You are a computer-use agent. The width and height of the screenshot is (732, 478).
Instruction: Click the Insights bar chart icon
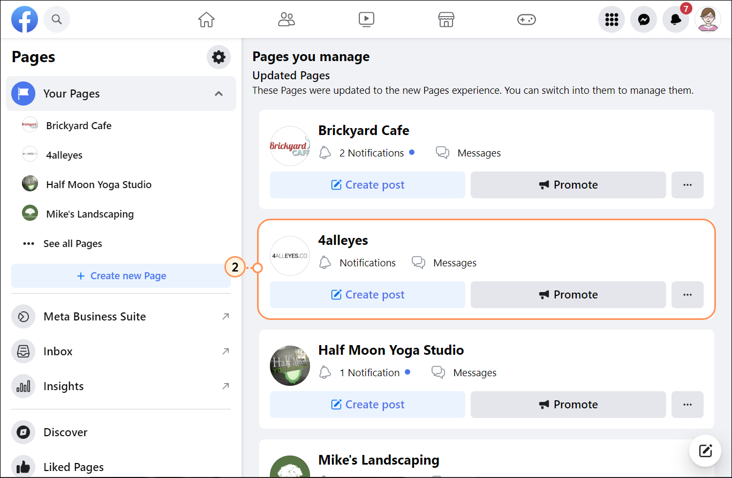click(x=23, y=386)
